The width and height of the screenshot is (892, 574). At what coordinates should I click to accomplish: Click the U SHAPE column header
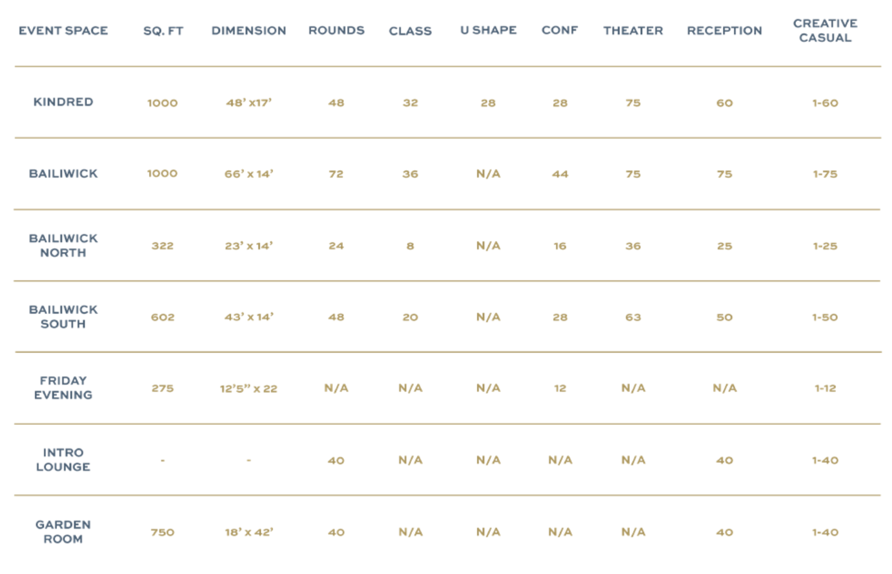[x=488, y=30]
